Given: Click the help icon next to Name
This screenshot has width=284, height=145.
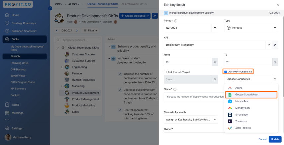Looking at the screenshot, I should 175,89.
